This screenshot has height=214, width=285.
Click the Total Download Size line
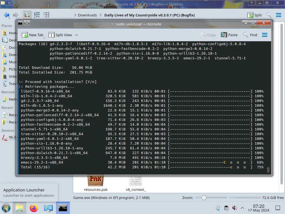point(55,67)
